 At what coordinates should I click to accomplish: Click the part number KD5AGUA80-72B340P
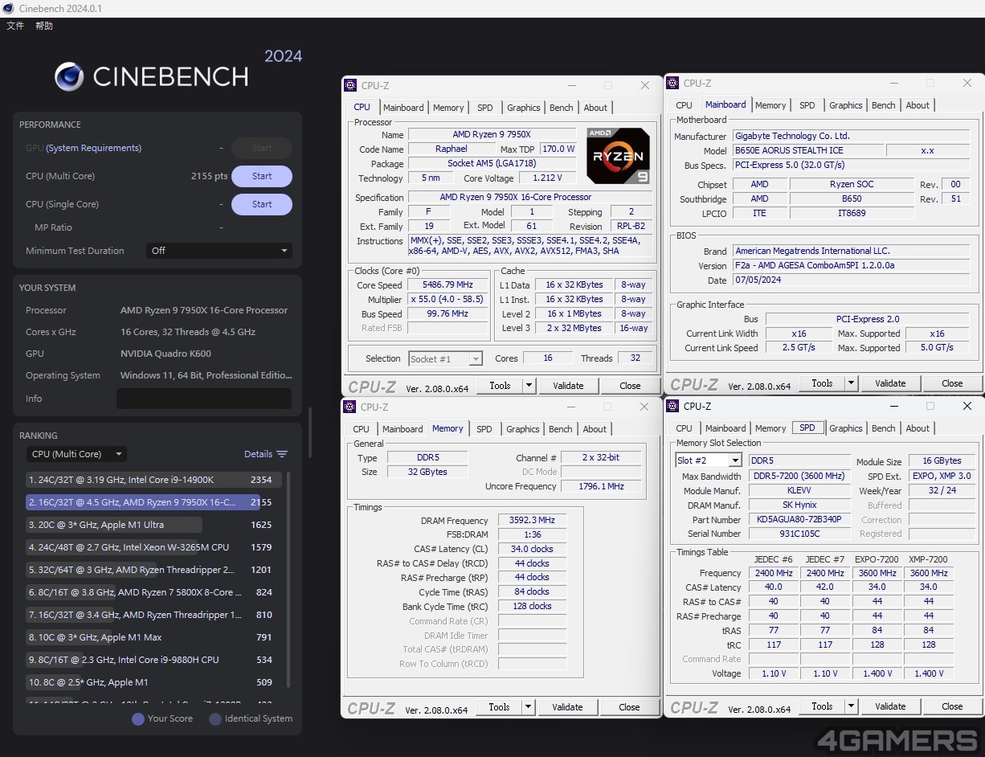799,519
